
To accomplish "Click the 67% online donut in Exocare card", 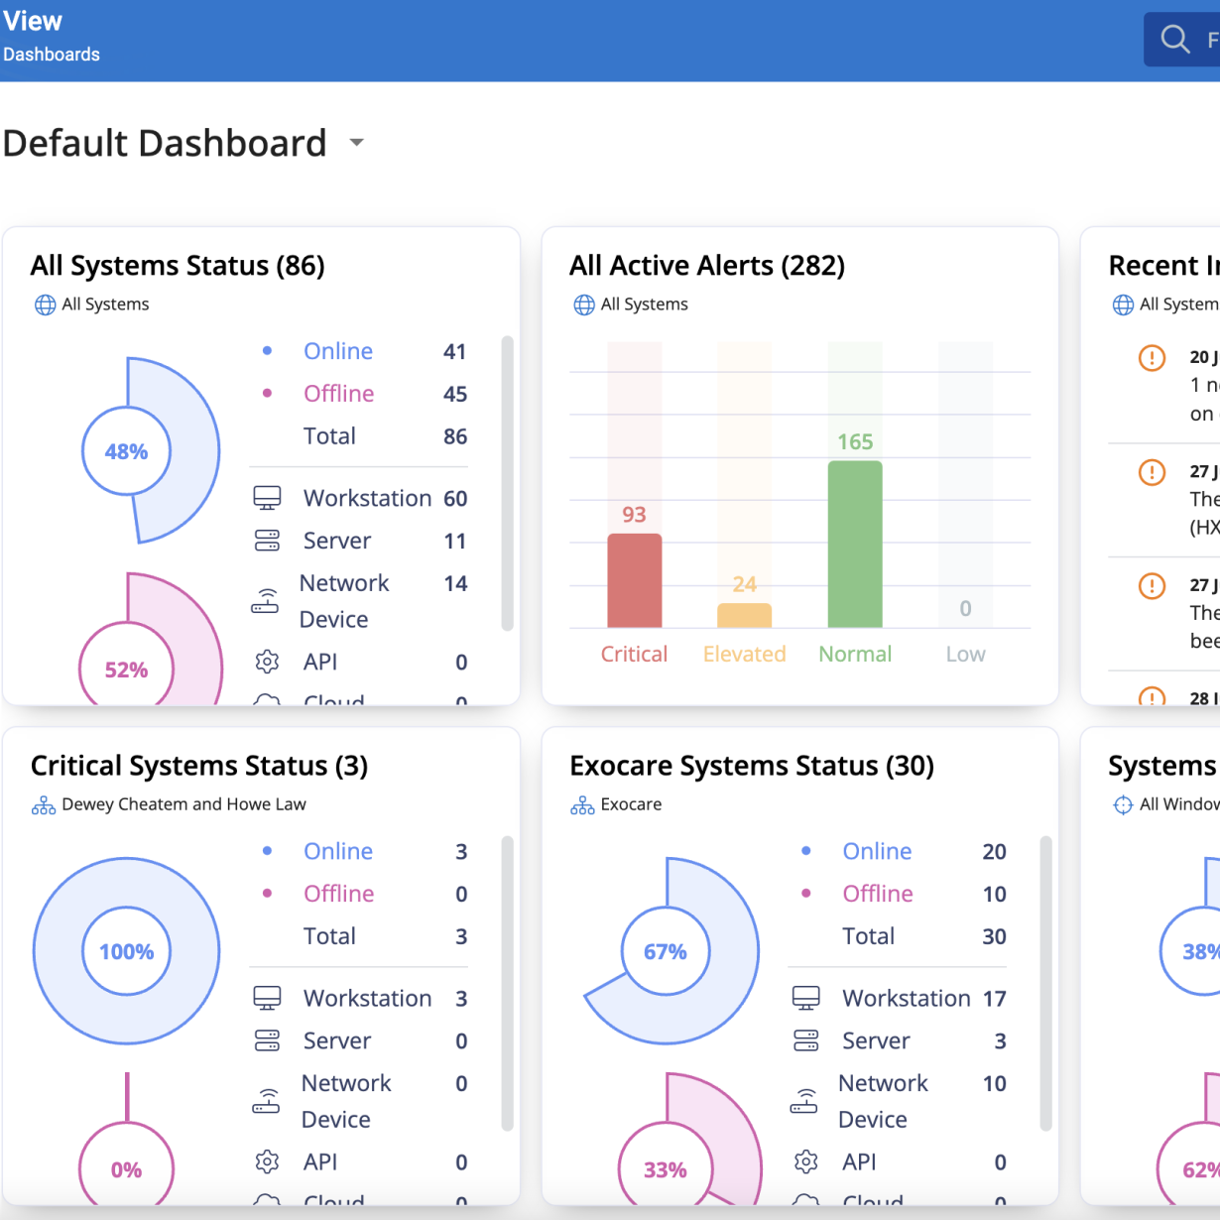I will click(x=666, y=952).
